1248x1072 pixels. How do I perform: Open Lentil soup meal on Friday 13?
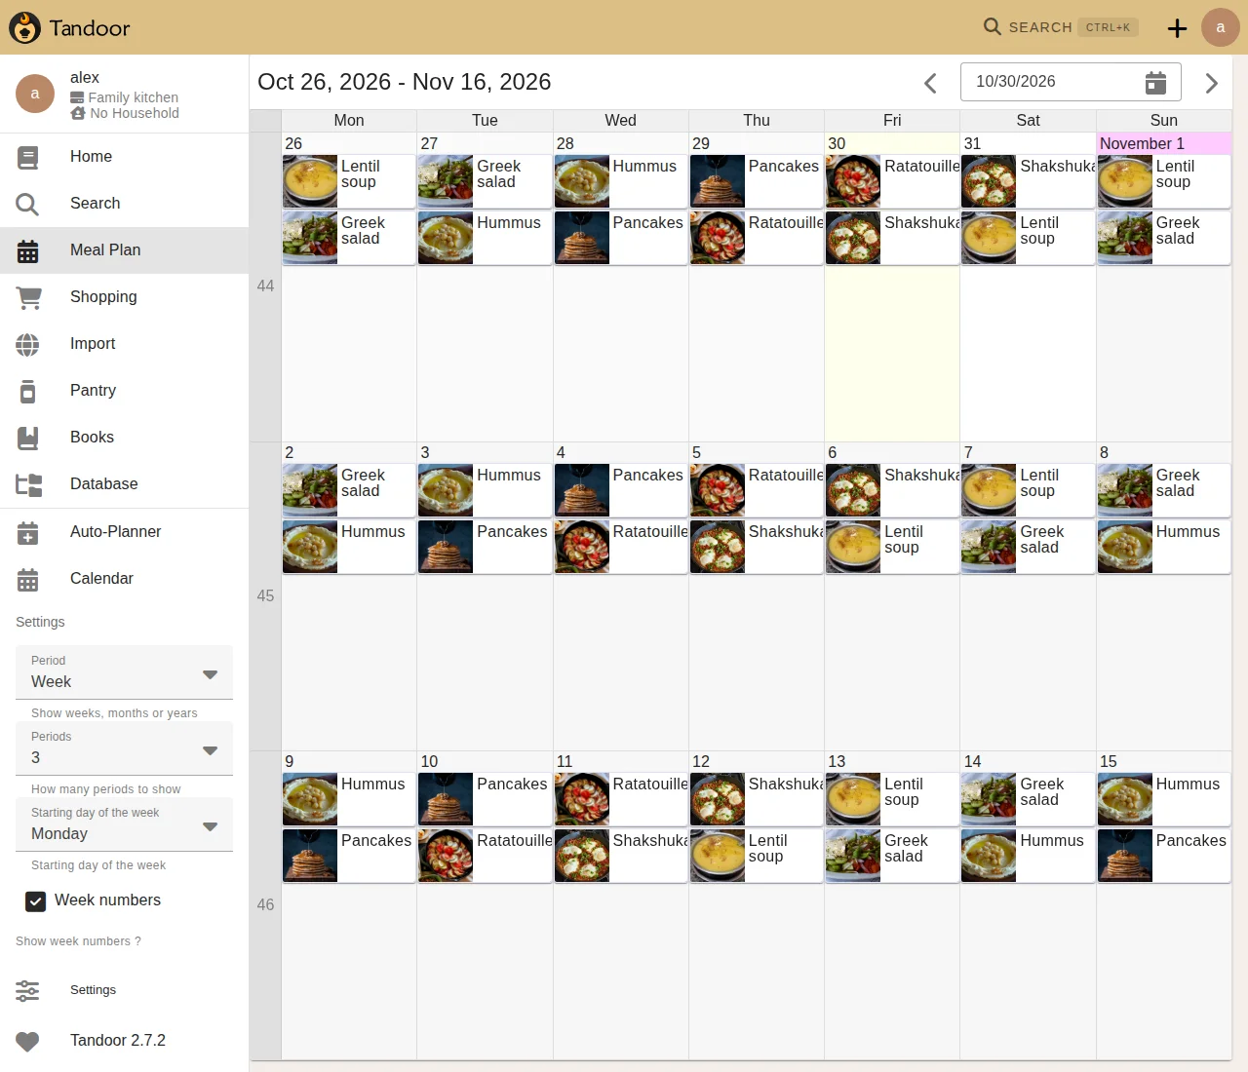(x=892, y=799)
